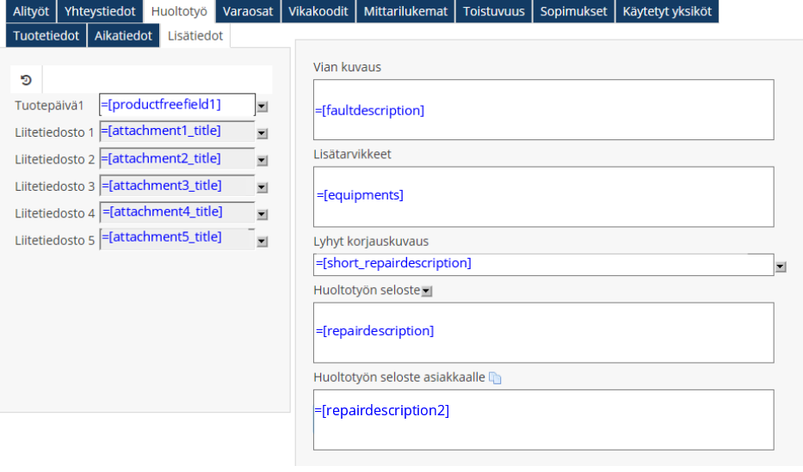Select the Aikatiedot sub-tab
The image size is (803, 472).
tap(124, 35)
